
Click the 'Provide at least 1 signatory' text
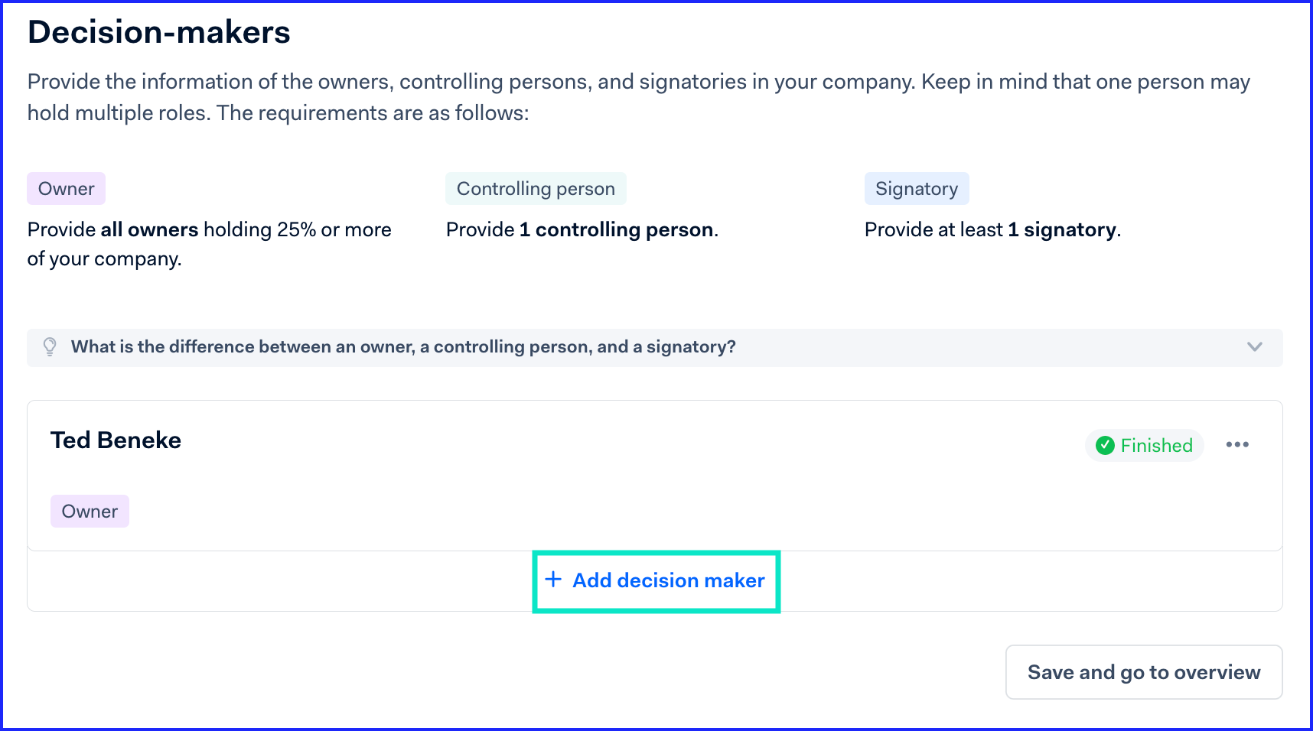(x=992, y=230)
